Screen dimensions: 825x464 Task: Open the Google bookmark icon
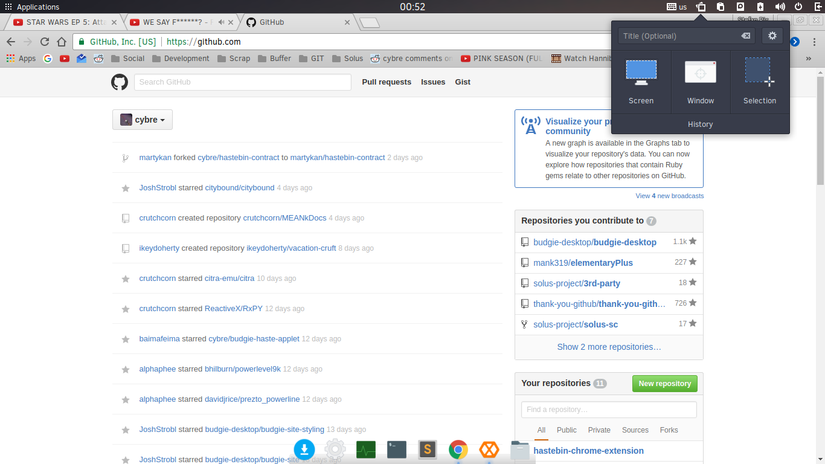point(48,59)
